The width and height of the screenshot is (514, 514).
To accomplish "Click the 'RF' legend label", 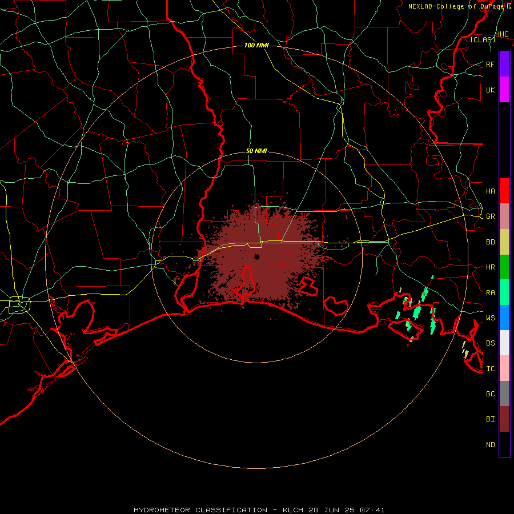I will 490,64.
